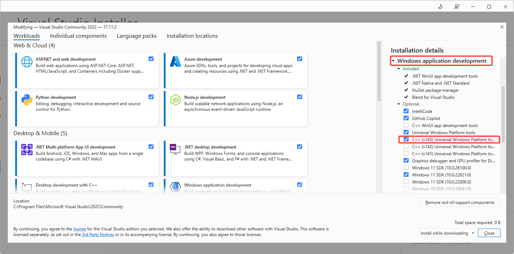
Task: Collapse the Optional components group
Action: coord(399,104)
